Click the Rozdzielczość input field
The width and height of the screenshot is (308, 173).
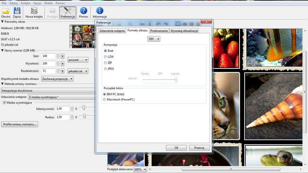[48, 71]
